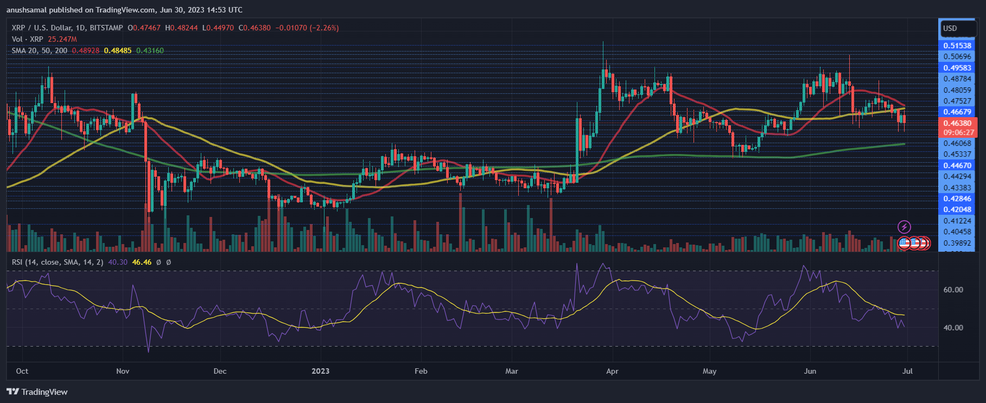
Task: Click the RSI 60.00 axis level
Action: 953,290
